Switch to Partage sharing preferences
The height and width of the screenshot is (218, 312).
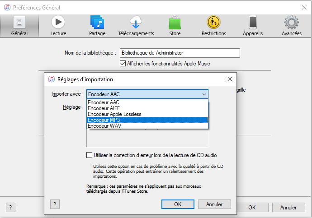[x=97, y=26]
